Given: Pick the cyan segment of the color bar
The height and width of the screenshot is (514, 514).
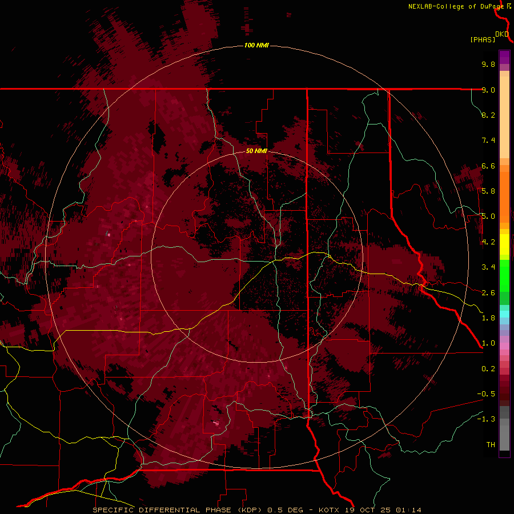Looking at the screenshot, I should [504, 314].
